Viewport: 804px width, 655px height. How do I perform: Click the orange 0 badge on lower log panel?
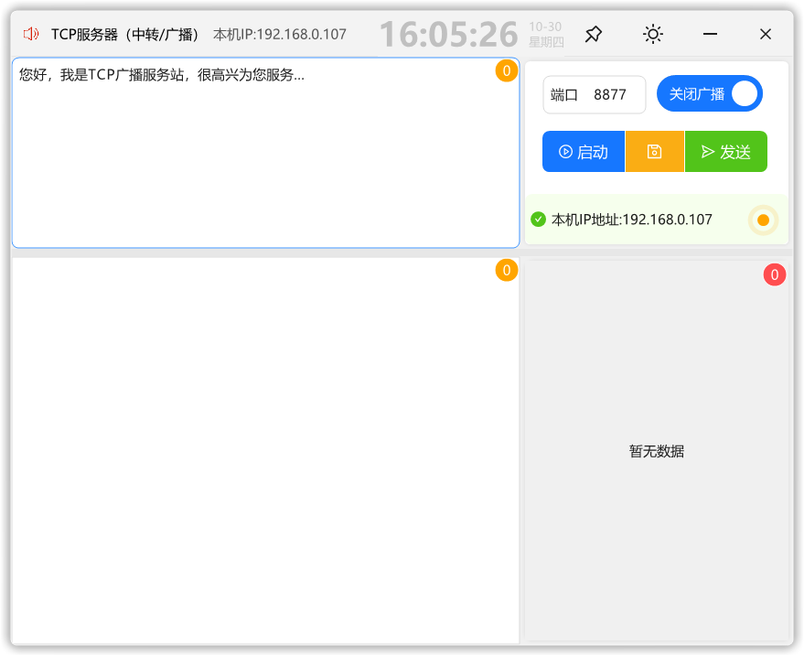506,270
